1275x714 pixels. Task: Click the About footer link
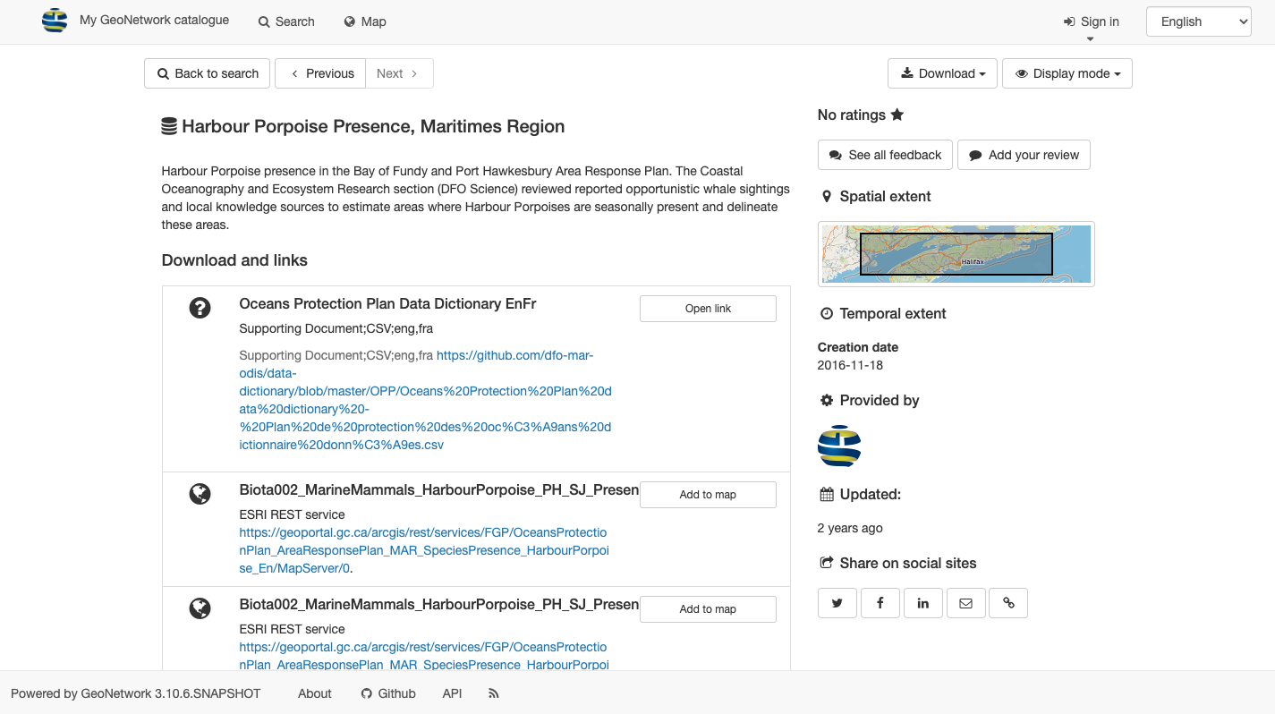[x=315, y=693]
